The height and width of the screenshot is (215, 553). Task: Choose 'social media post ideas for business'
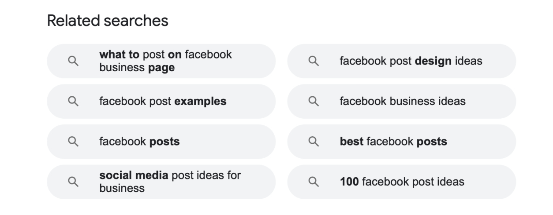pyautogui.click(x=161, y=182)
